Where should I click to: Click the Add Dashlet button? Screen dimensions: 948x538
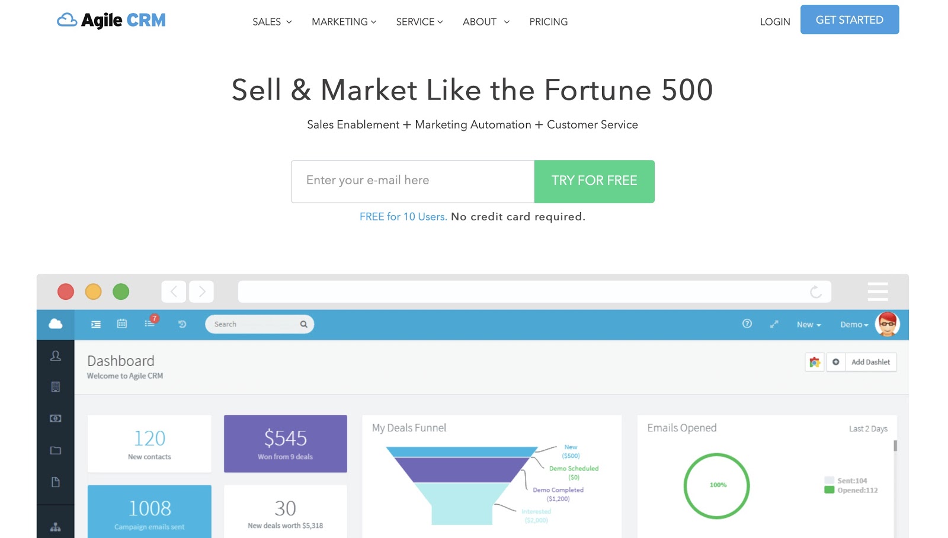point(870,362)
